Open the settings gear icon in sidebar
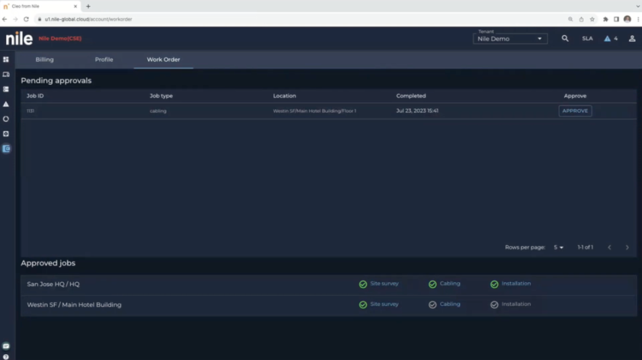The width and height of the screenshot is (642, 360). coord(6,134)
